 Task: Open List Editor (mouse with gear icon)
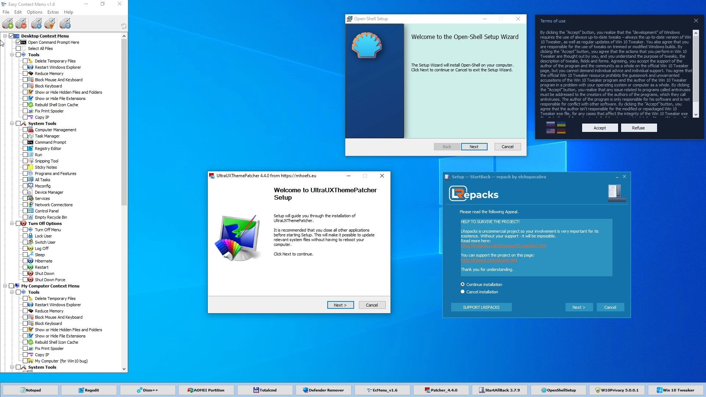click(36, 24)
